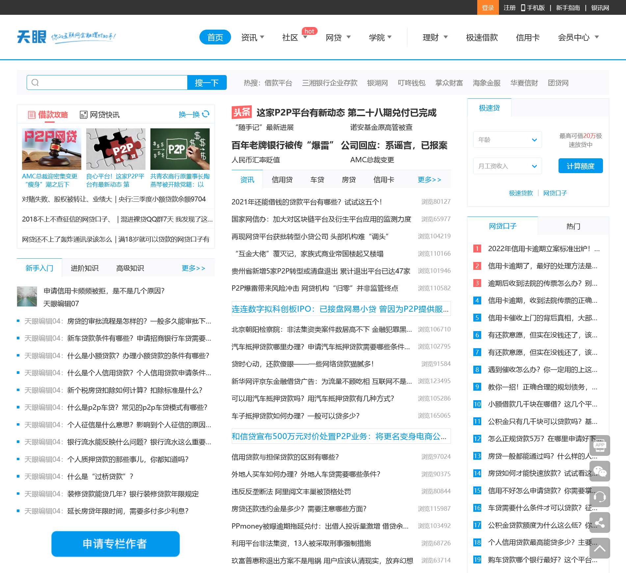Open the P2P网贷 gavel thumbnail

tap(52, 149)
